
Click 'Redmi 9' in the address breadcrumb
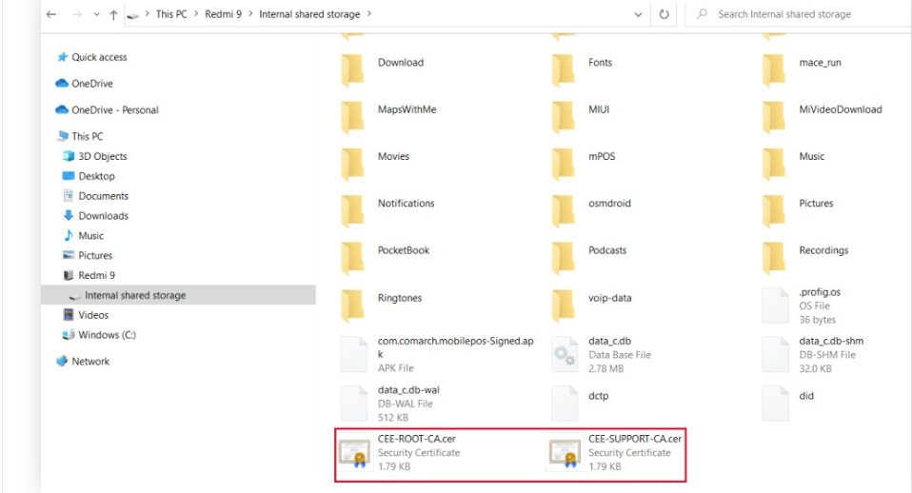(x=223, y=14)
